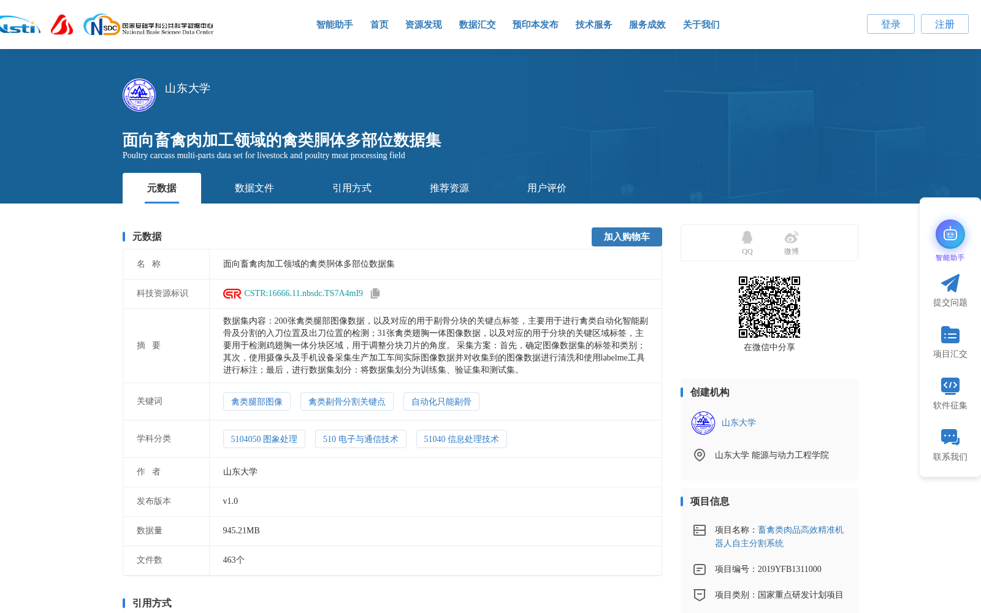The width and height of the screenshot is (981, 613).
Task: Click location pin icon beside 能源与动力工程学院
Action: [699, 455]
